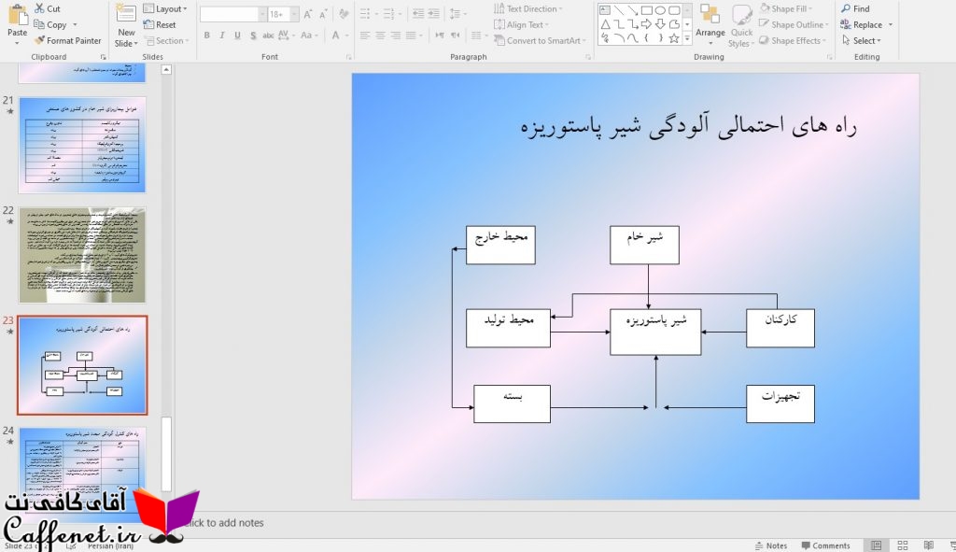Switch to Reading View
This screenshot has height=552, width=956.
coord(929,545)
